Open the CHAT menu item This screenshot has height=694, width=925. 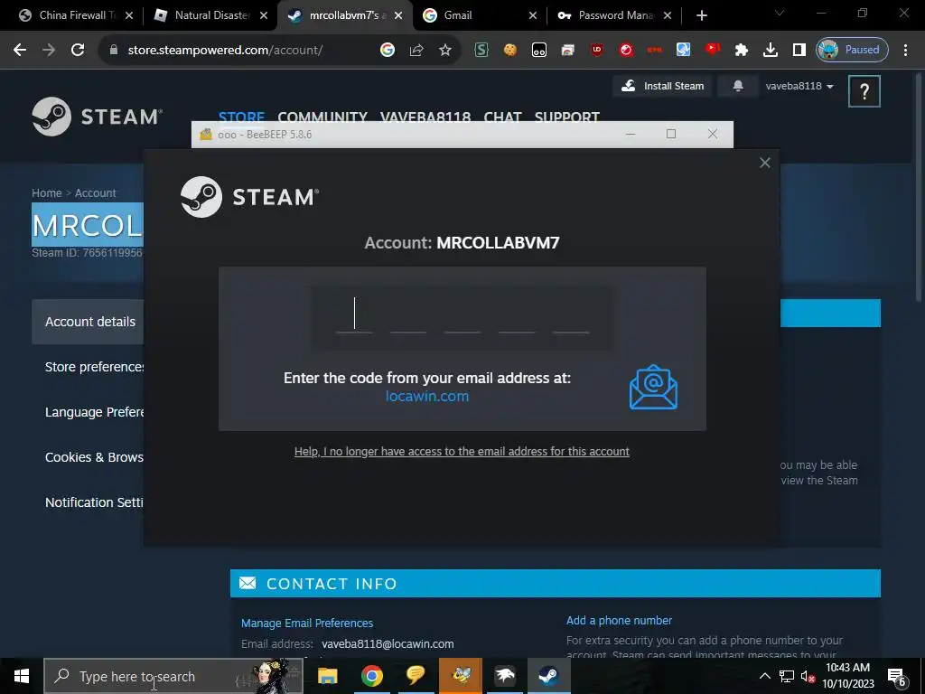[502, 117]
